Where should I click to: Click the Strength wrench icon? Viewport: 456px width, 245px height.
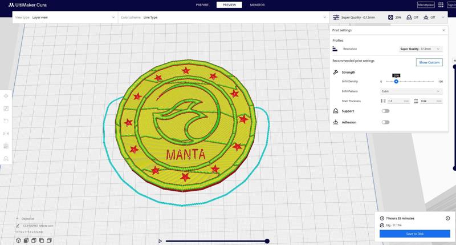336,72
